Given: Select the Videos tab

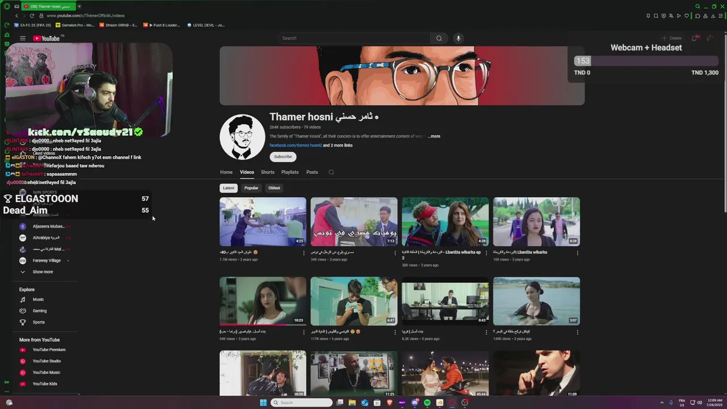Looking at the screenshot, I should click(246, 172).
